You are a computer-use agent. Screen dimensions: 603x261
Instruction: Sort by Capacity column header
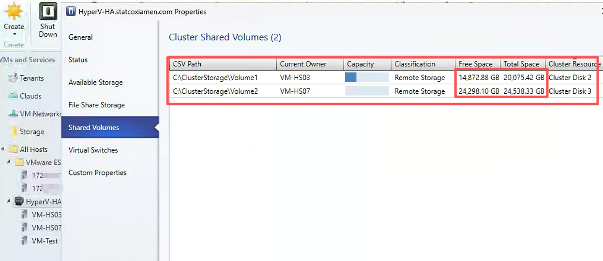(367, 64)
